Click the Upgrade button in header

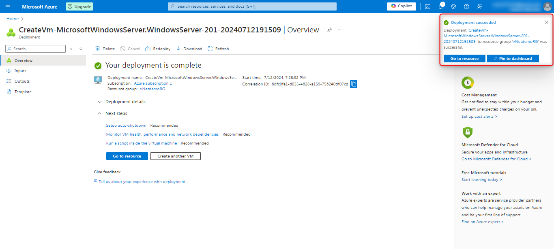(79, 6)
